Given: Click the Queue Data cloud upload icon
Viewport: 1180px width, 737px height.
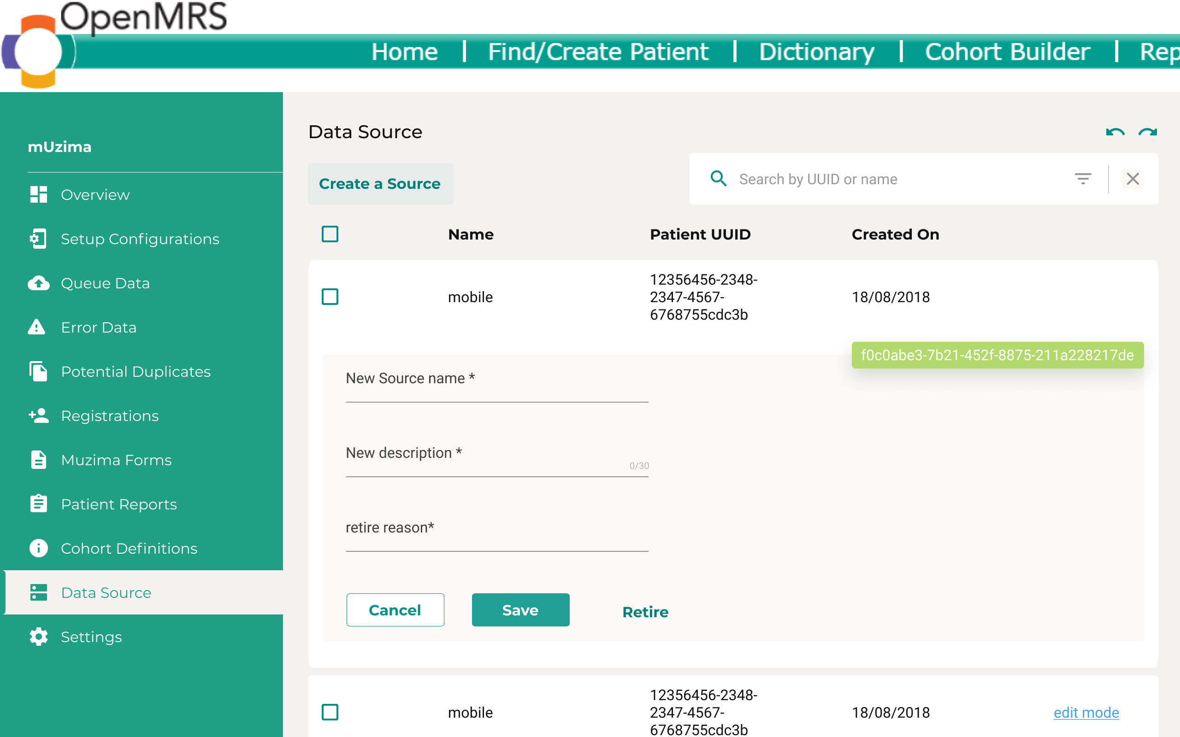Looking at the screenshot, I should pyautogui.click(x=39, y=283).
